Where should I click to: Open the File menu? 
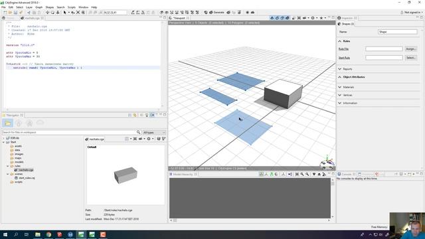tap(3, 7)
